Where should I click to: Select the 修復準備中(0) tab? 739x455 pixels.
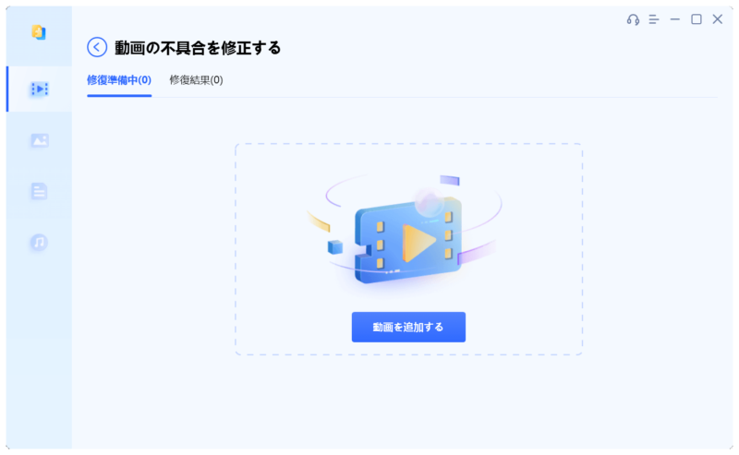click(119, 80)
